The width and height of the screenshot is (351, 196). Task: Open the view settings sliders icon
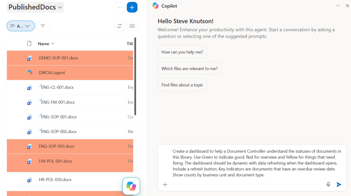click(119, 26)
